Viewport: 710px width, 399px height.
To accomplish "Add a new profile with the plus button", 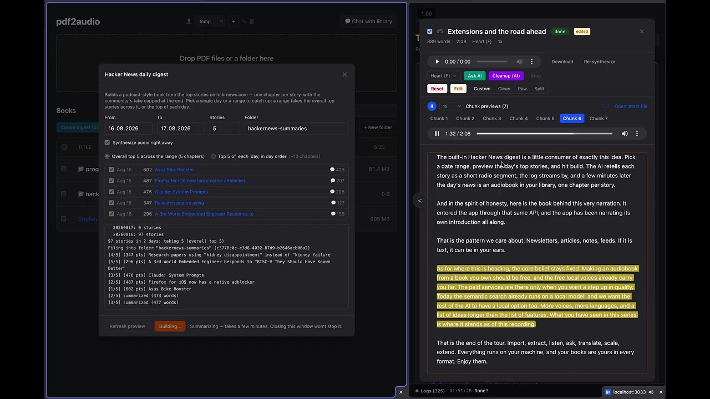I will point(233,21).
